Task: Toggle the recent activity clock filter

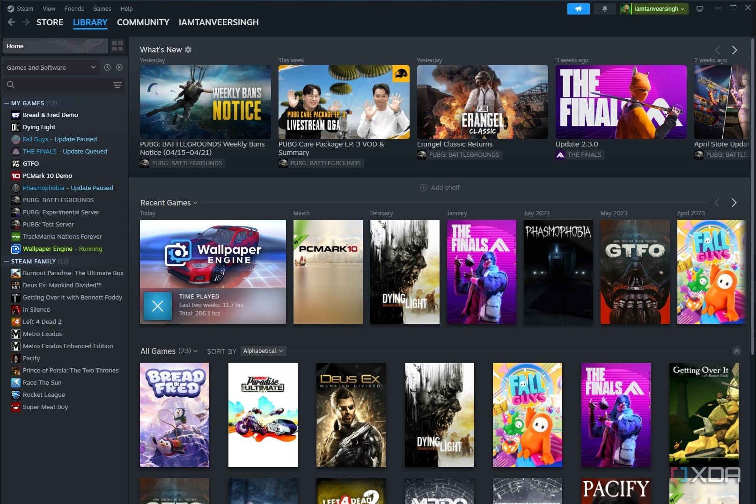Action: [107, 67]
